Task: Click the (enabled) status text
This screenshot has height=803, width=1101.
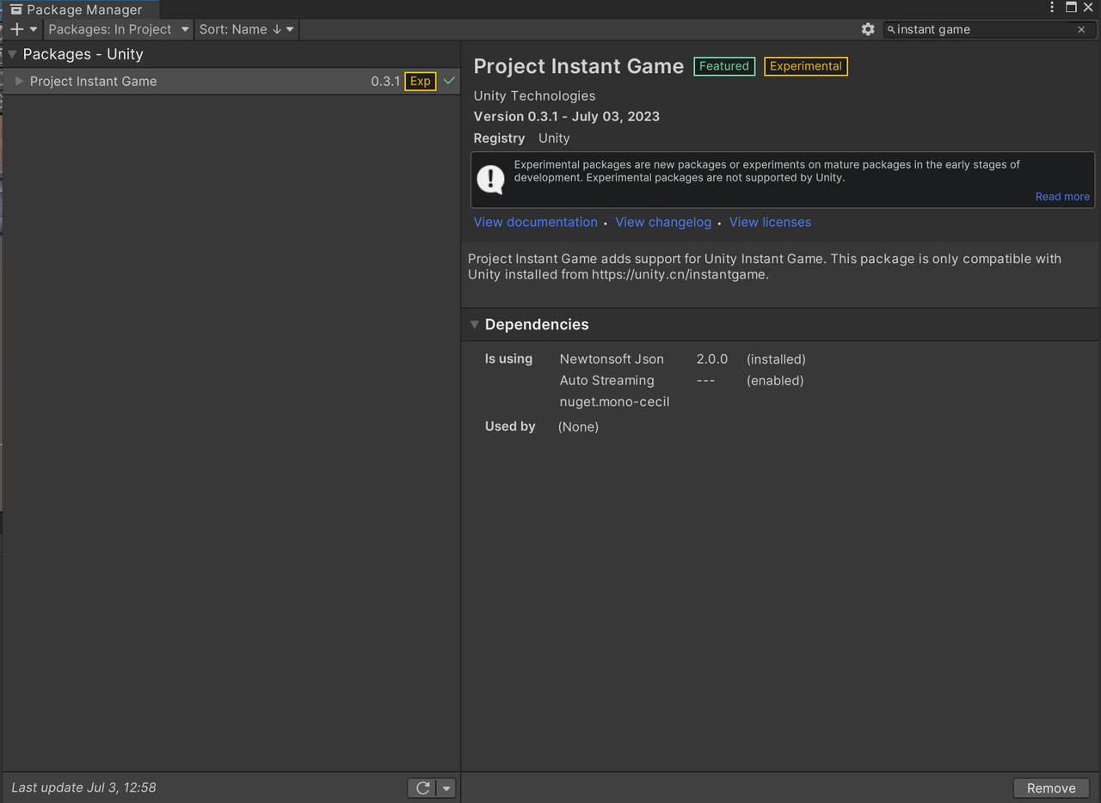Action: point(775,381)
